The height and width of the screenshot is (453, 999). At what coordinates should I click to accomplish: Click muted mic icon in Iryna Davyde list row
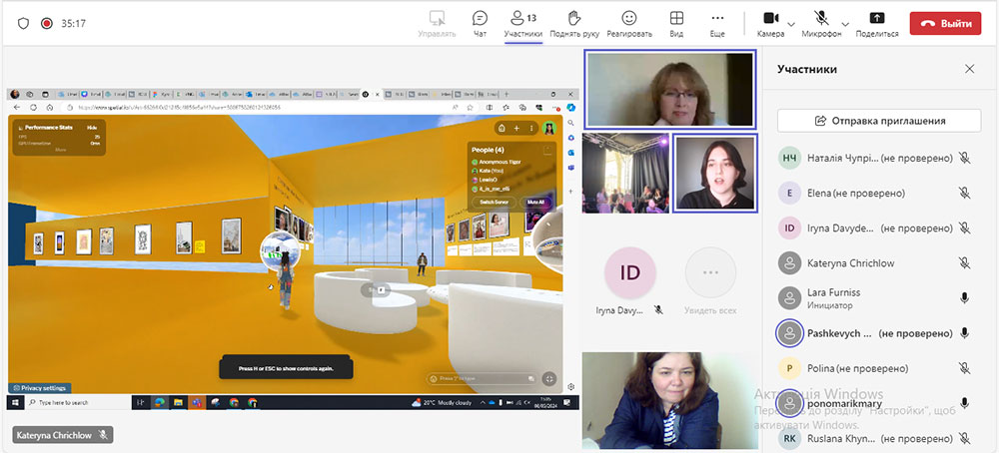coord(965,227)
